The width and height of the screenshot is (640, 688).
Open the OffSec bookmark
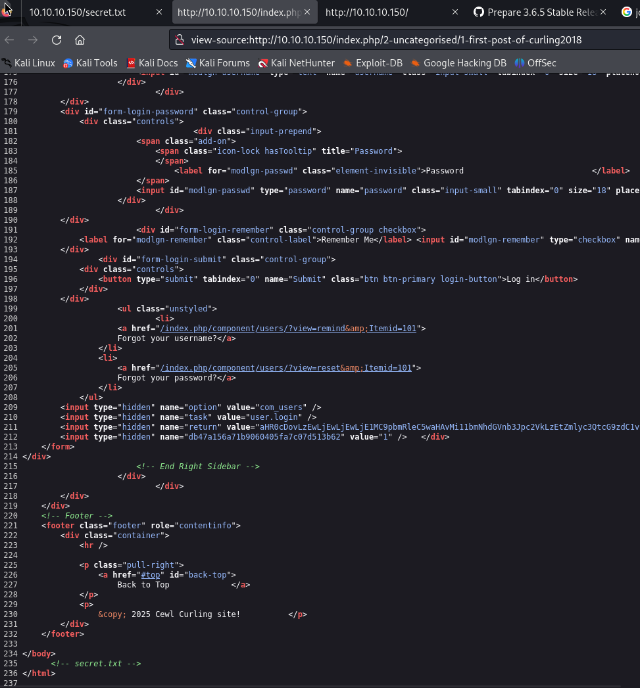point(536,63)
